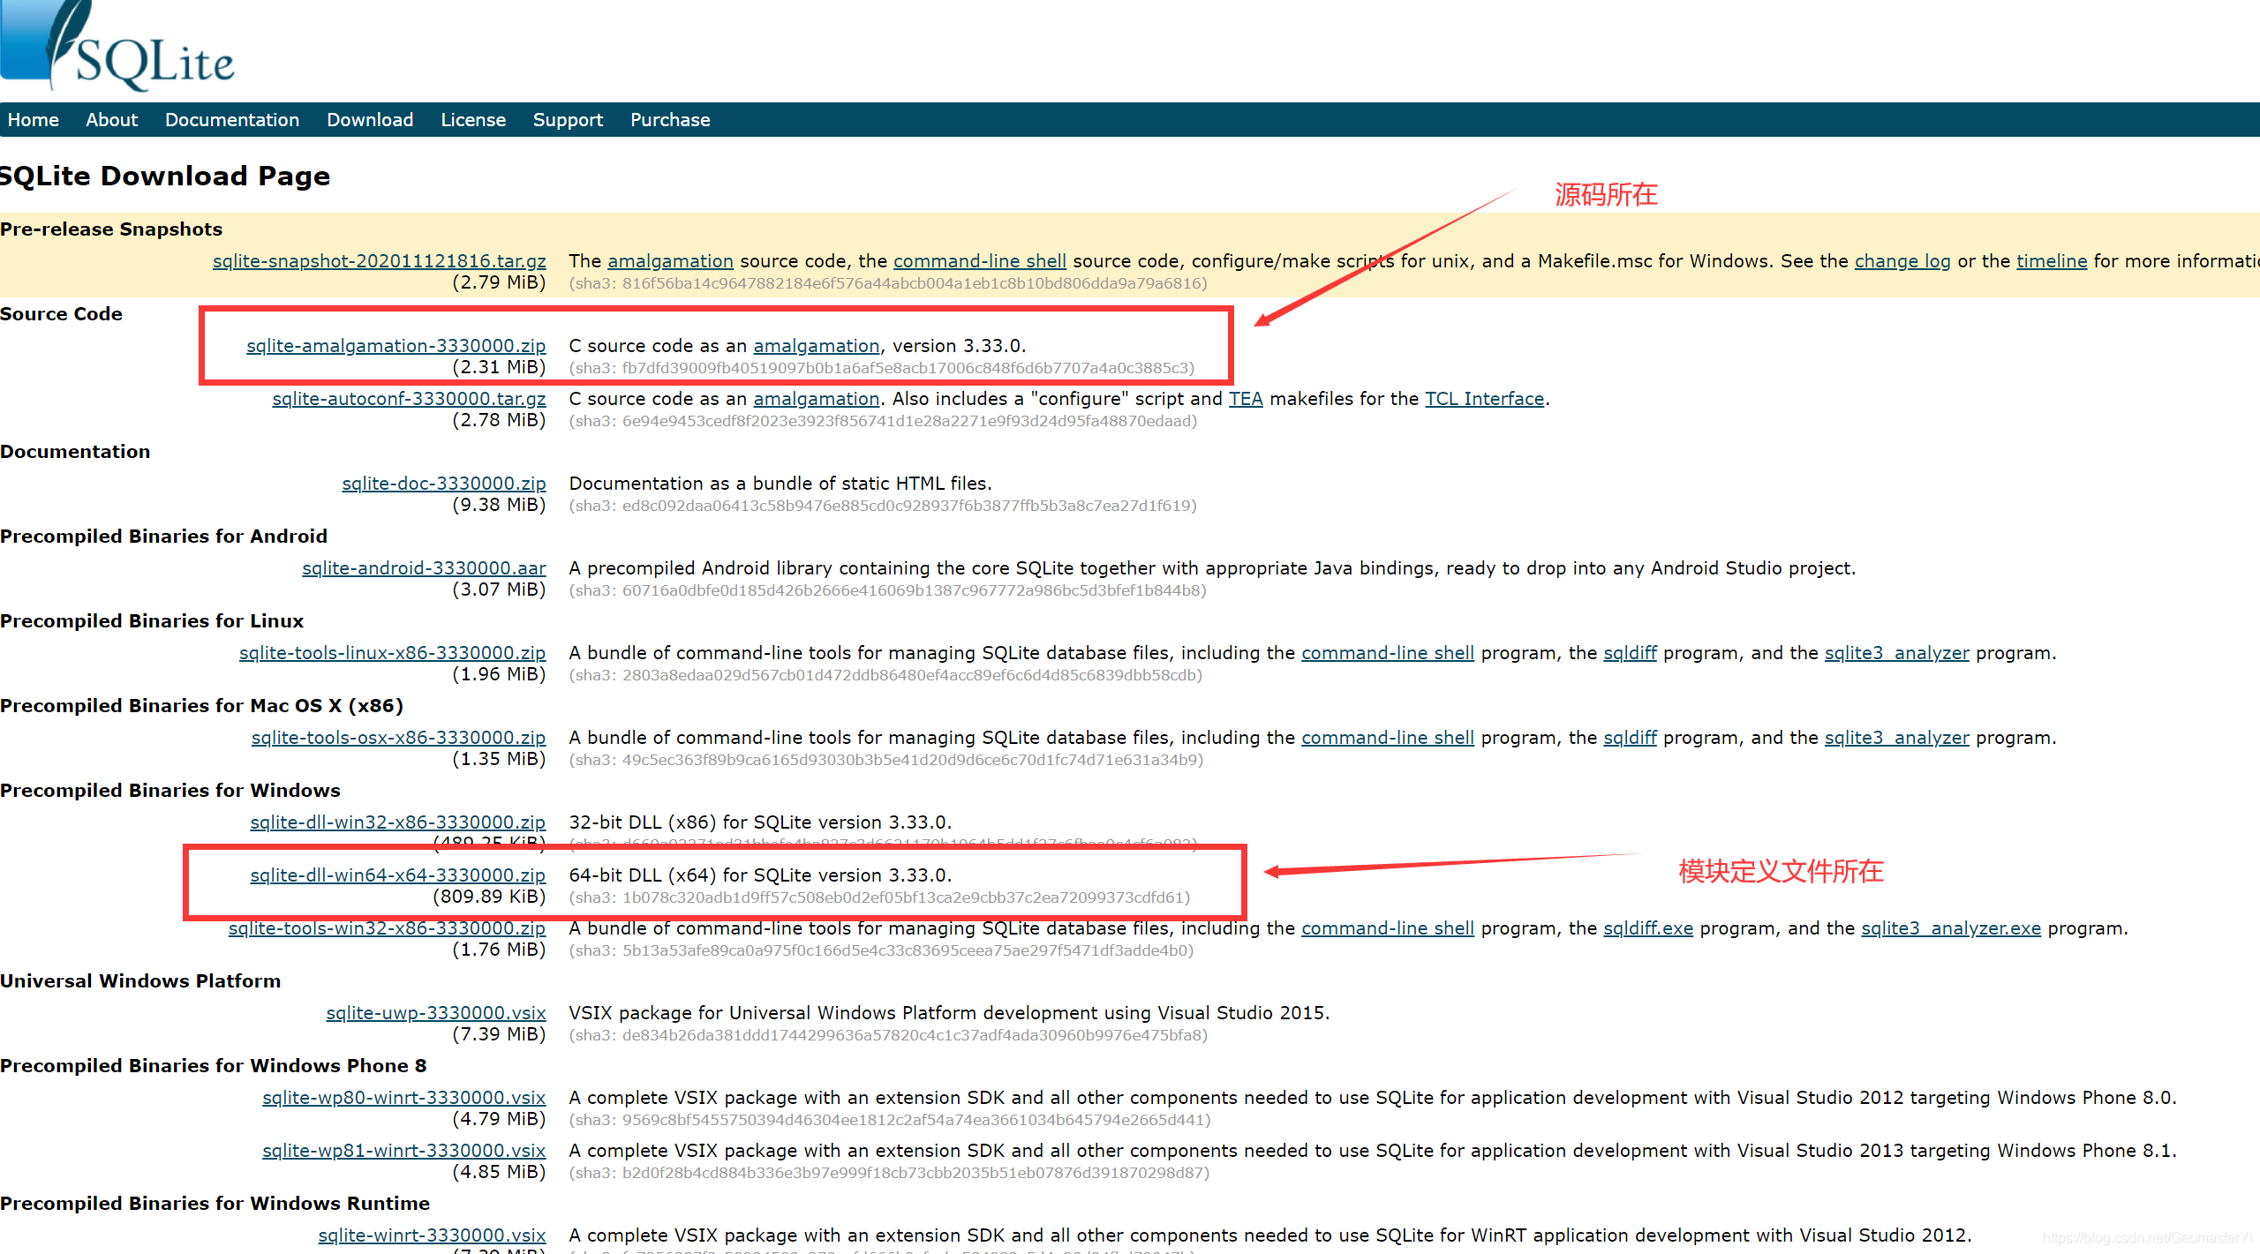Click the 'Precompiled Binaries for Windows' heading
This screenshot has height=1254, width=2260.
point(170,791)
